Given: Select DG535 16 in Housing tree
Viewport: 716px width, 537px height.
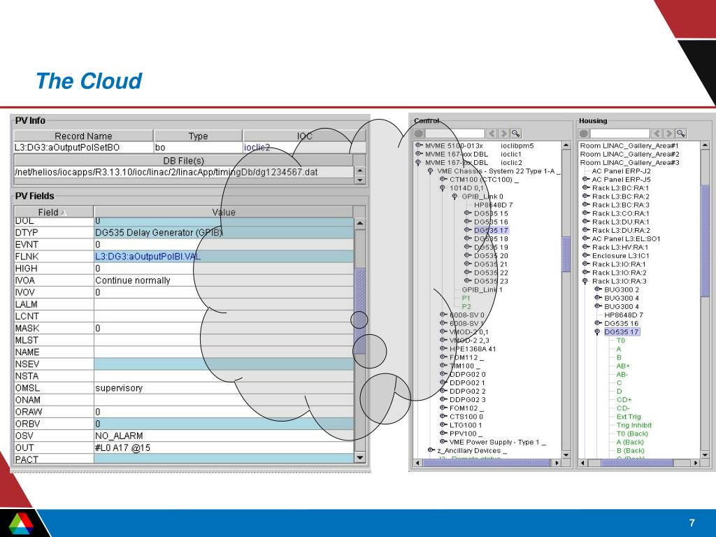Looking at the screenshot, I should pos(621,323).
